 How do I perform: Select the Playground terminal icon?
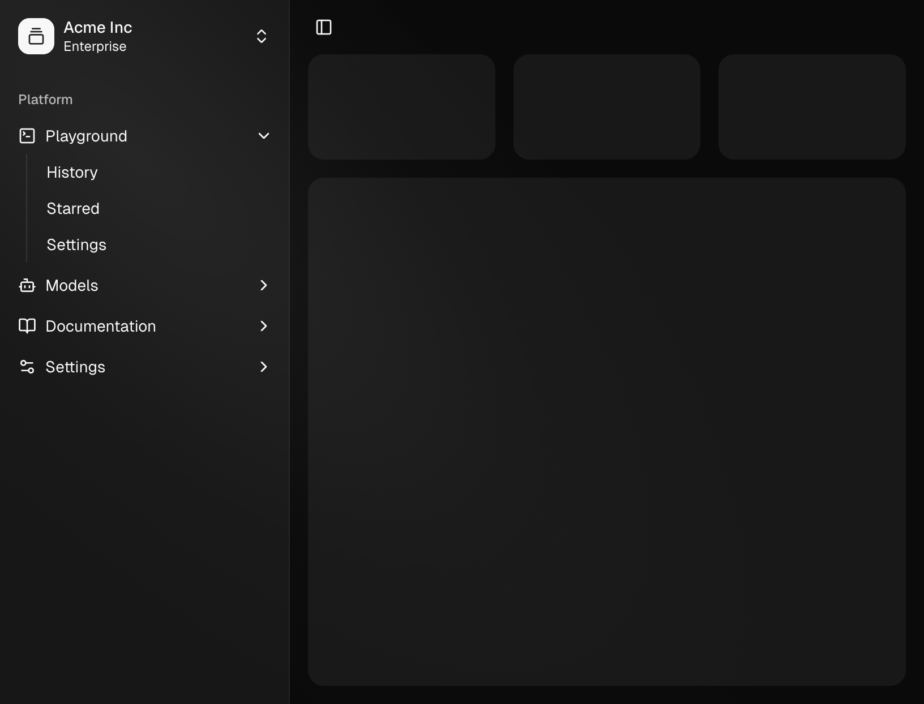point(27,136)
